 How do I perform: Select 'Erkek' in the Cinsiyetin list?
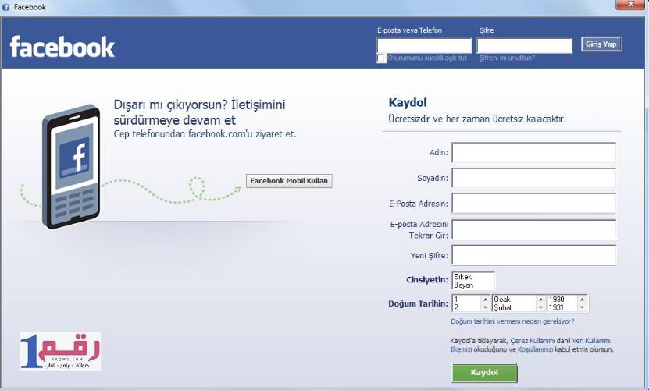(464, 277)
